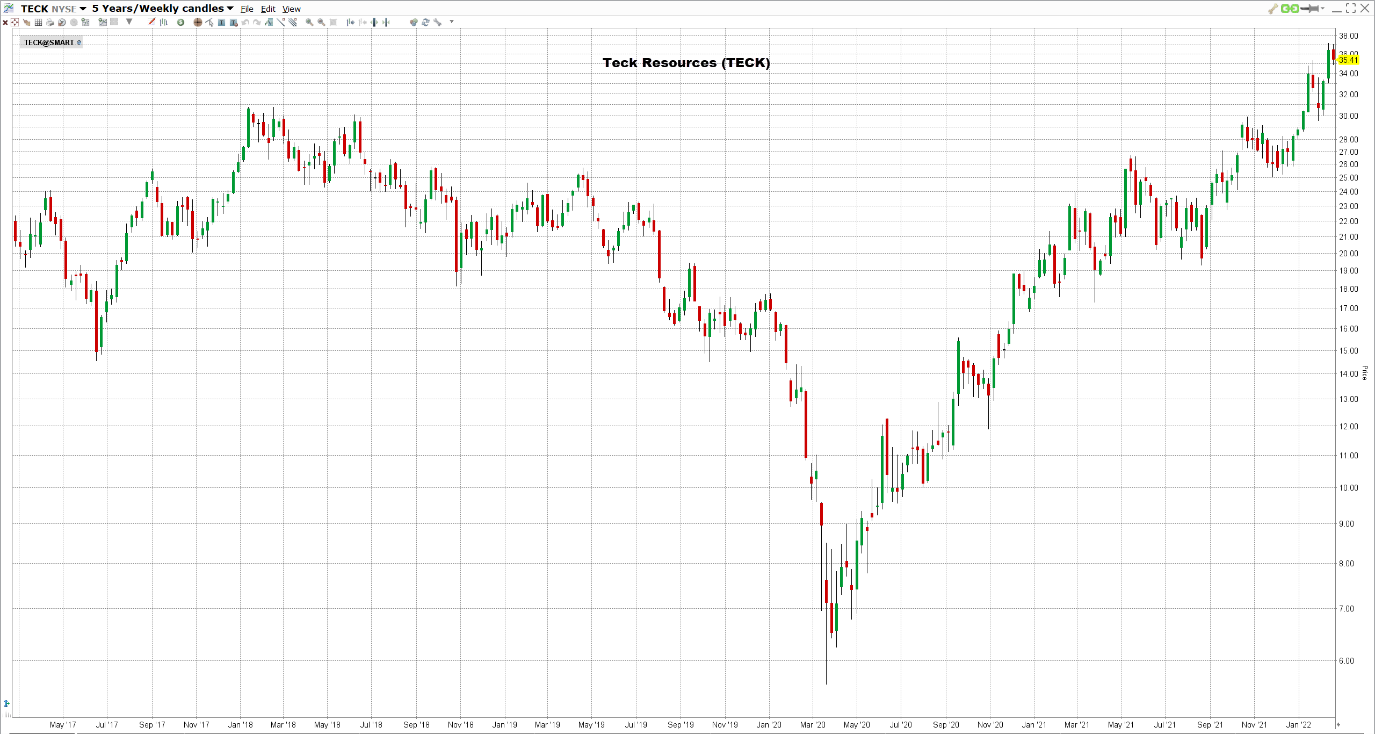Screen dimensions: 1375x734
Task: Click the 6.00 price axis label
Action: point(1347,661)
